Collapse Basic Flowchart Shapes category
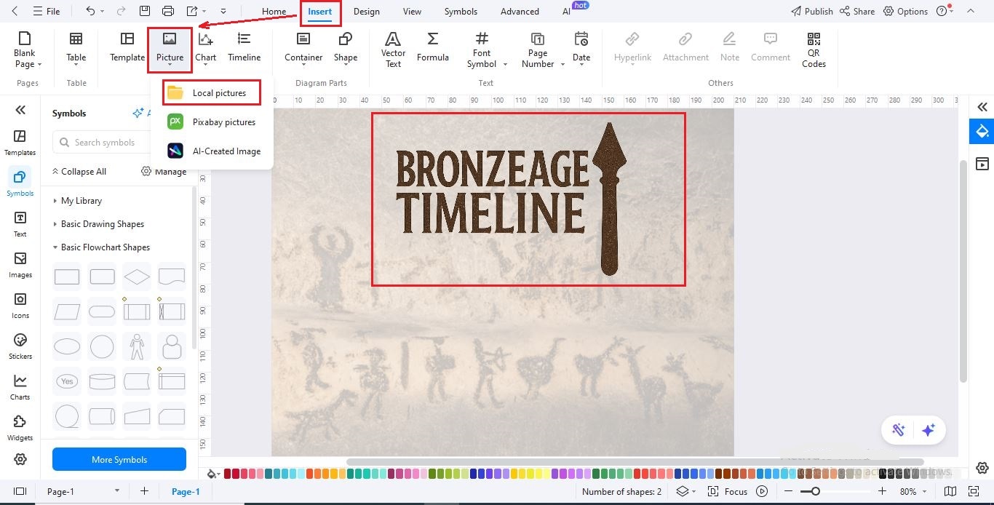This screenshot has width=994, height=505. [105, 247]
